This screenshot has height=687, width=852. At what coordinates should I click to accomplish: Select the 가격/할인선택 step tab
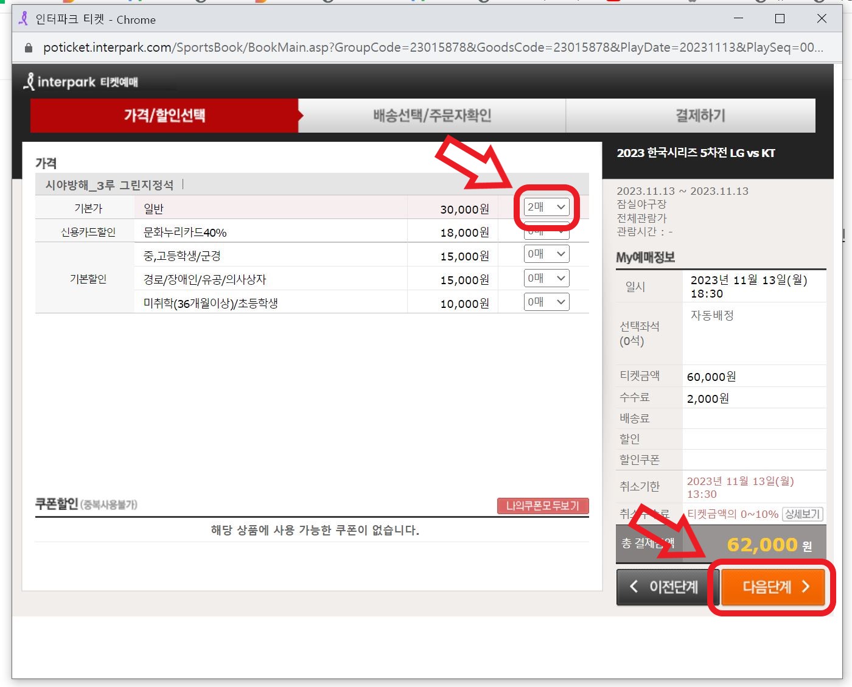click(164, 116)
